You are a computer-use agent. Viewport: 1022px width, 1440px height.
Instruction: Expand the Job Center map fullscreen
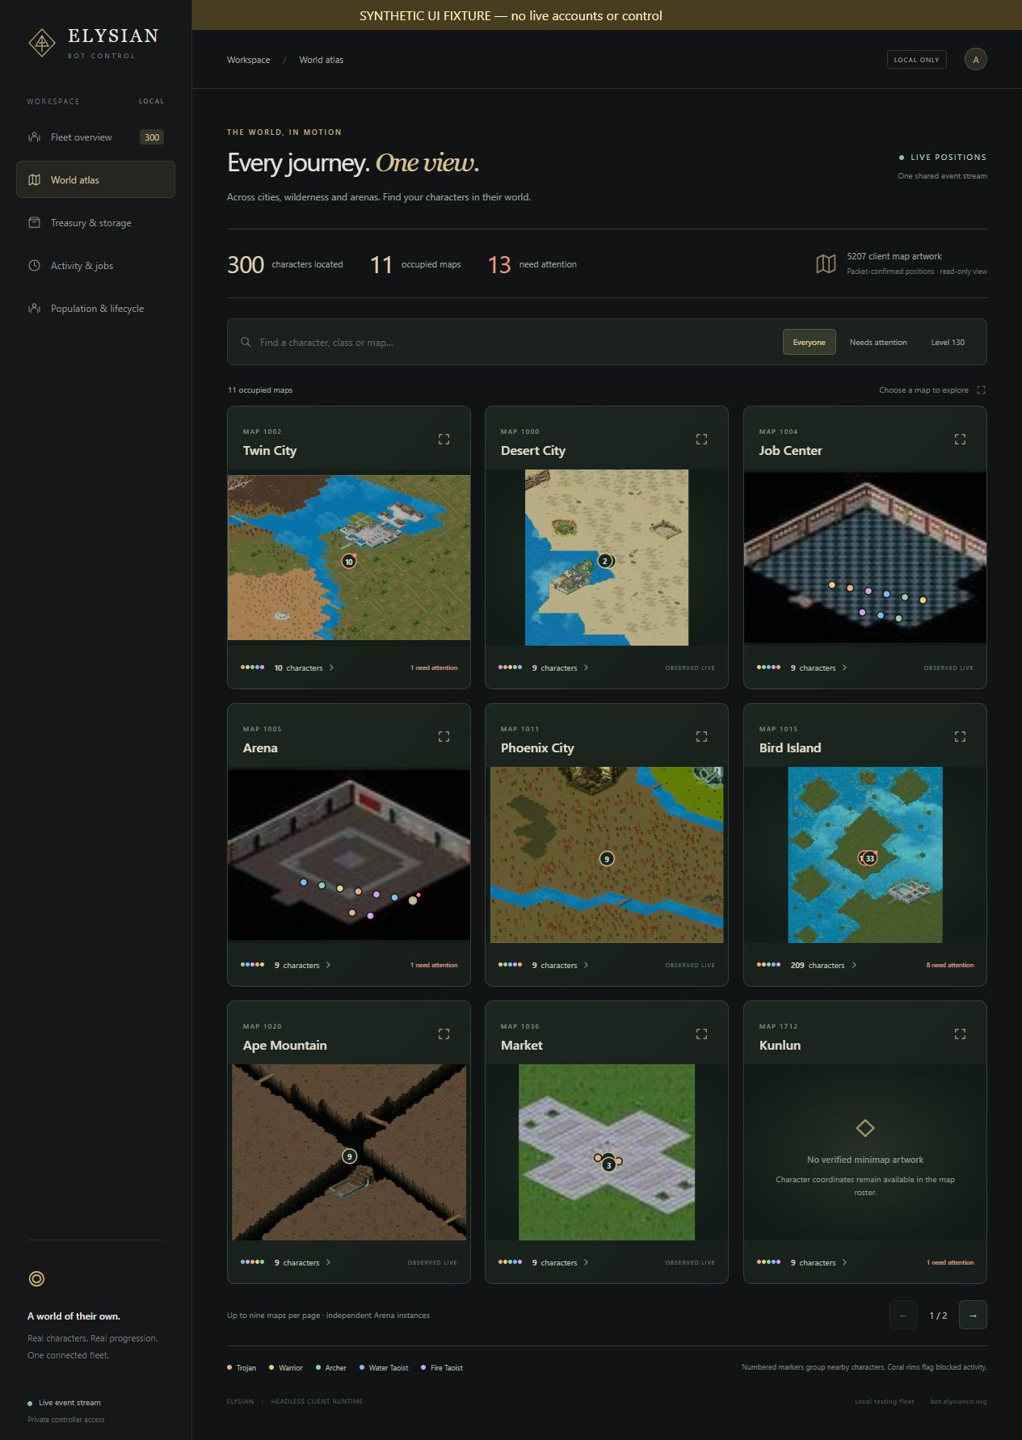coord(960,439)
